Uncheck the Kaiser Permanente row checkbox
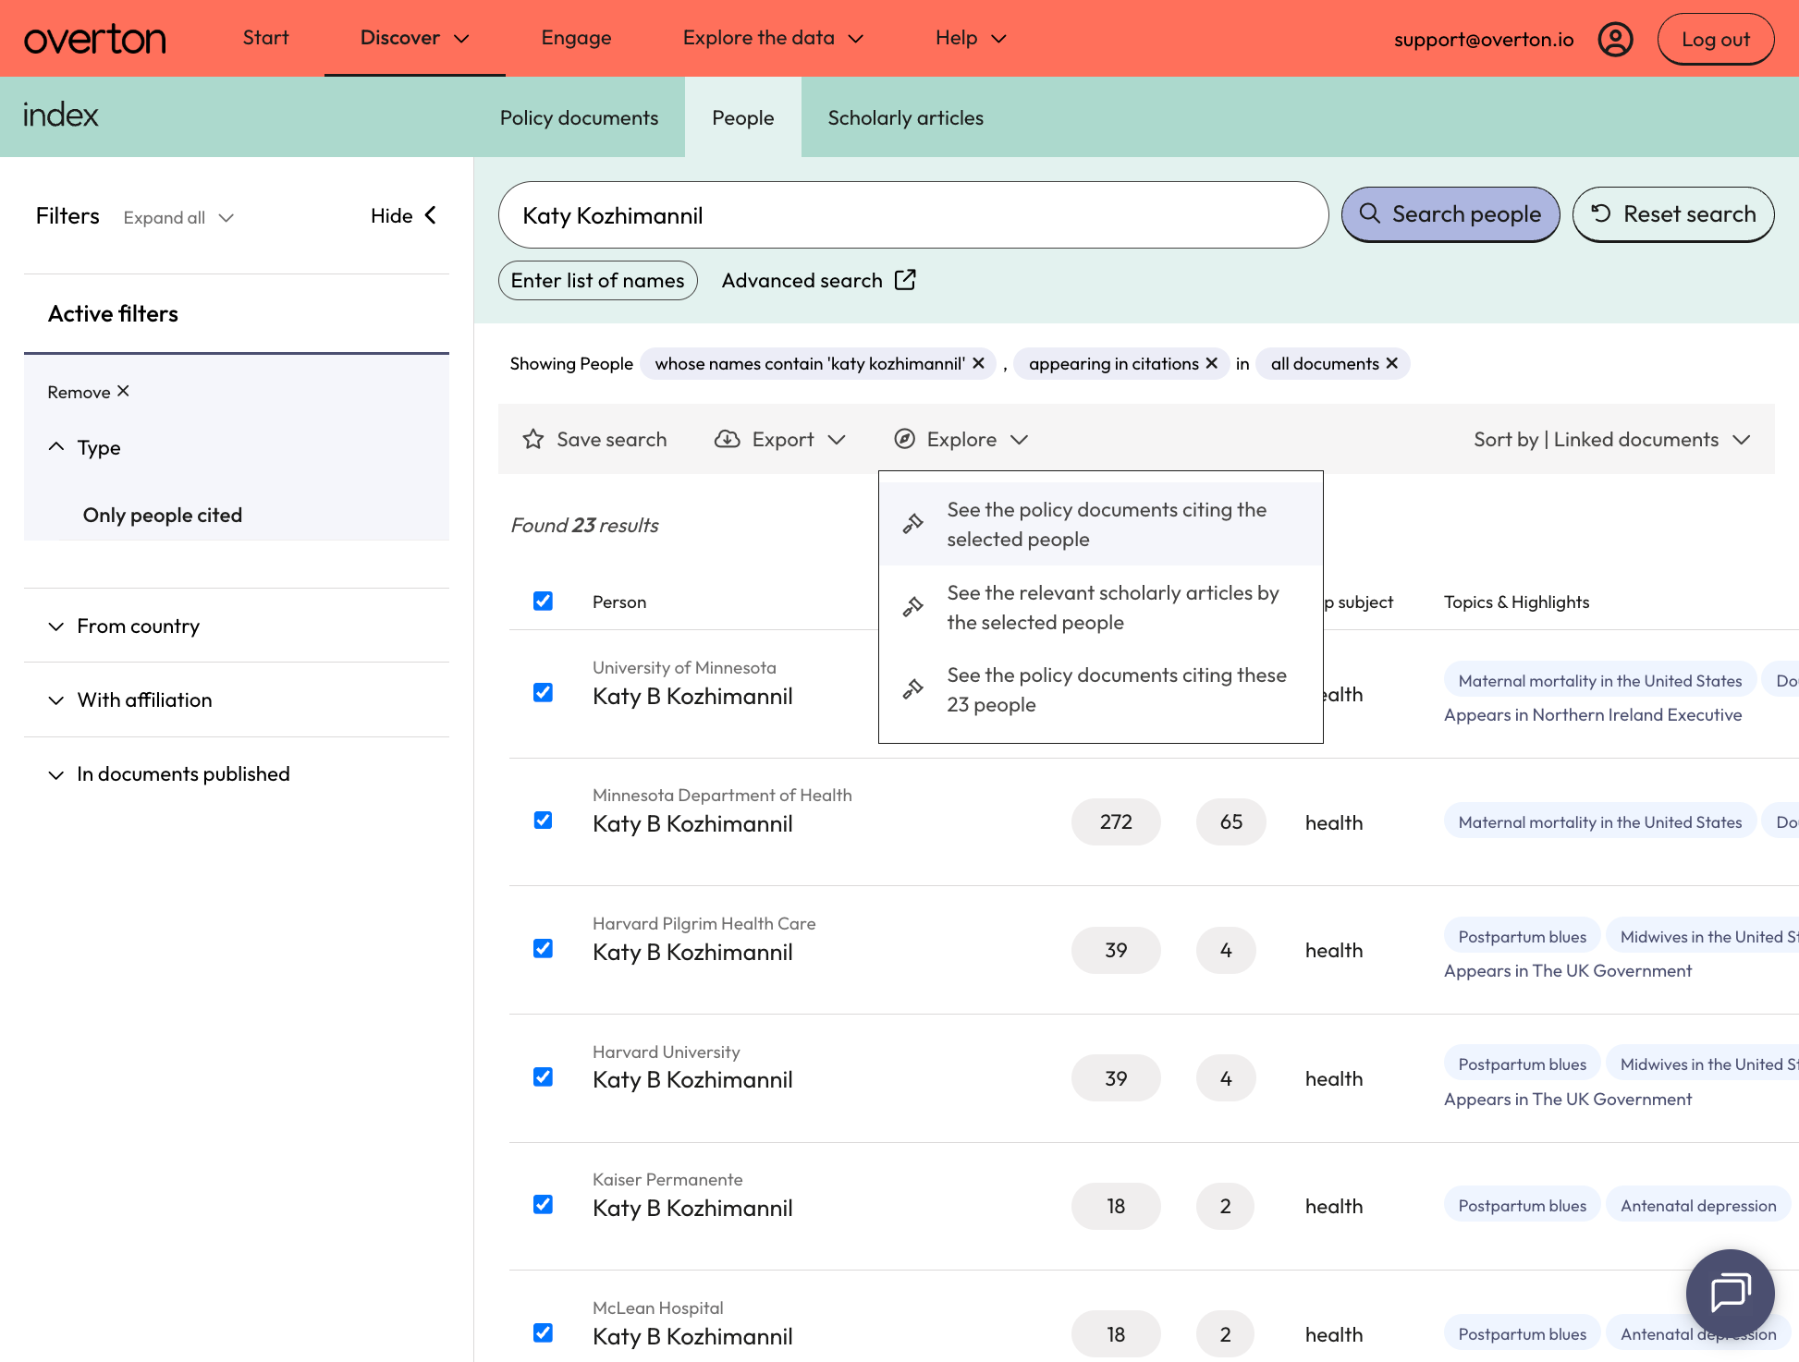 coord(543,1204)
